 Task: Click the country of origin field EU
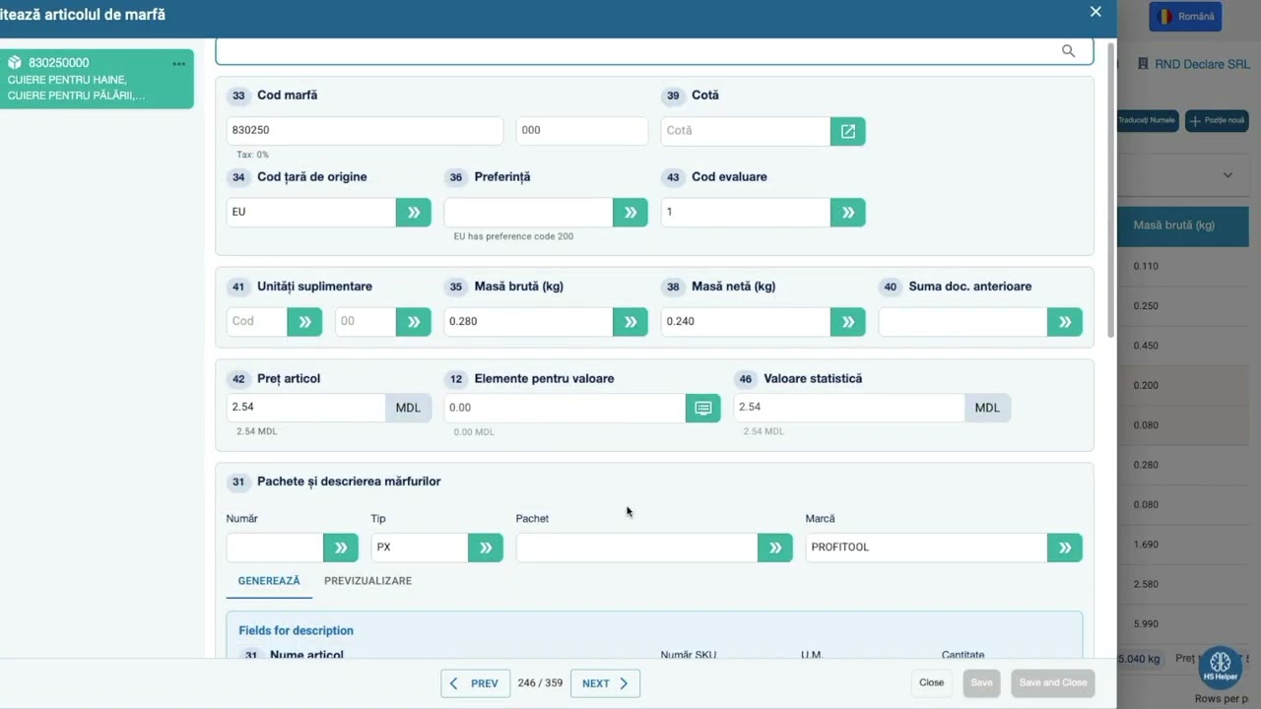[x=311, y=212]
